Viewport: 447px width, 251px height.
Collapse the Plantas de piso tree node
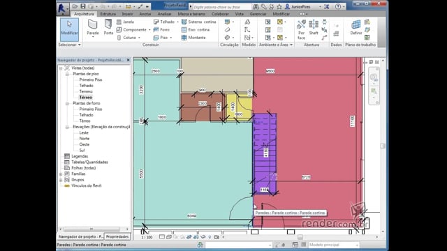[67, 74]
